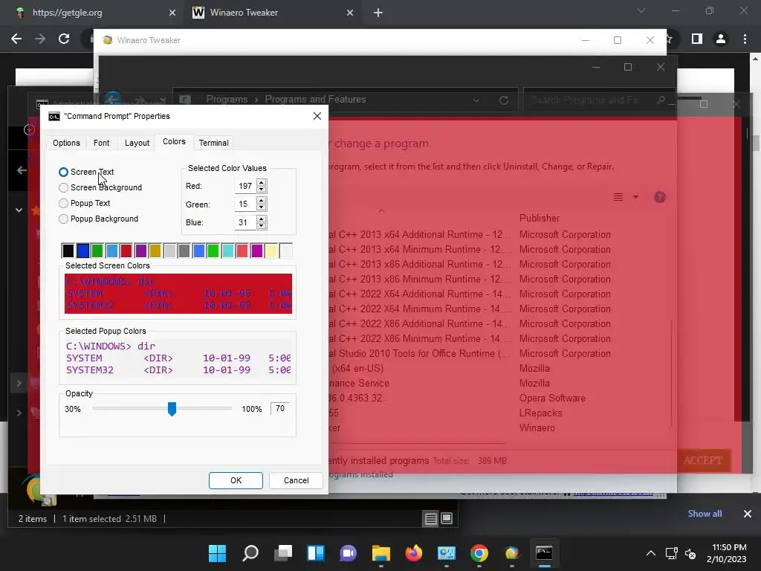Select the Winaero Tweaker browser tab
The image size is (761, 571).
pyautogui.click(x=272, y=13)
